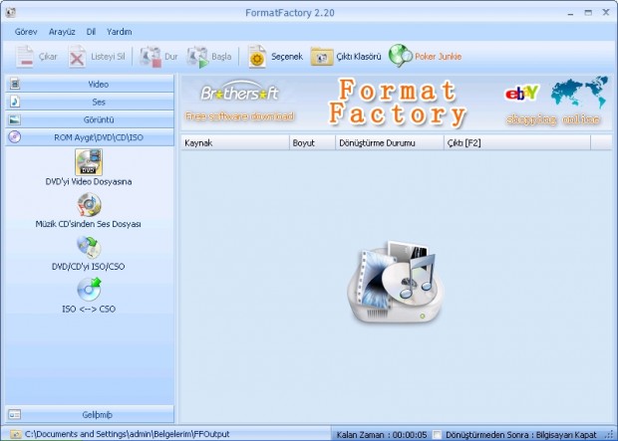The image size is (618, 441).
Task: Click the Dur label text
Action: (x=171, y=57)
